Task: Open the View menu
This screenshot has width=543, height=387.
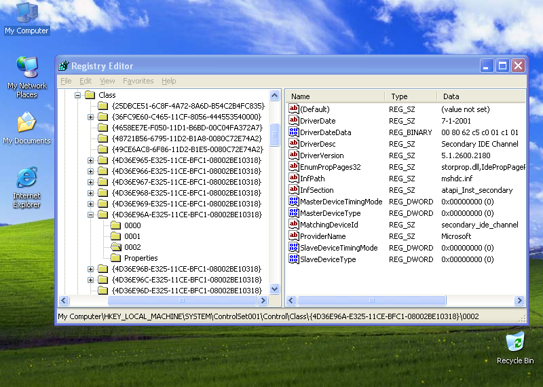Action: [107, 81]
